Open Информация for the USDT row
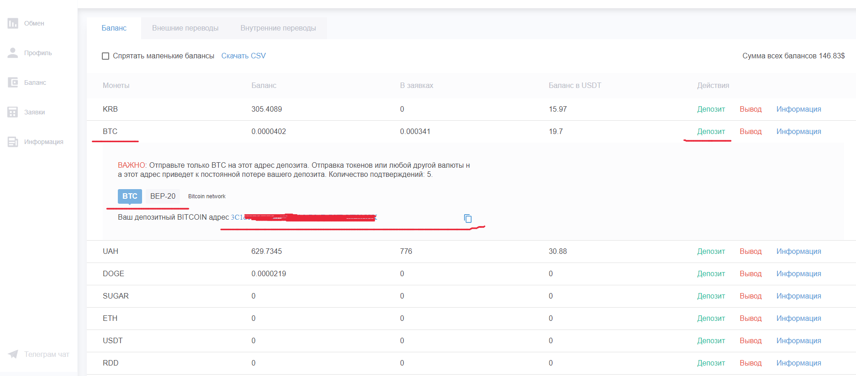The image size is (856, 376). tap(798, 341)
